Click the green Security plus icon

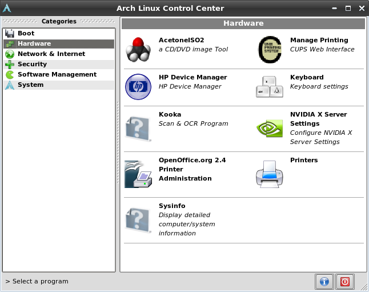tap(10, 65)
